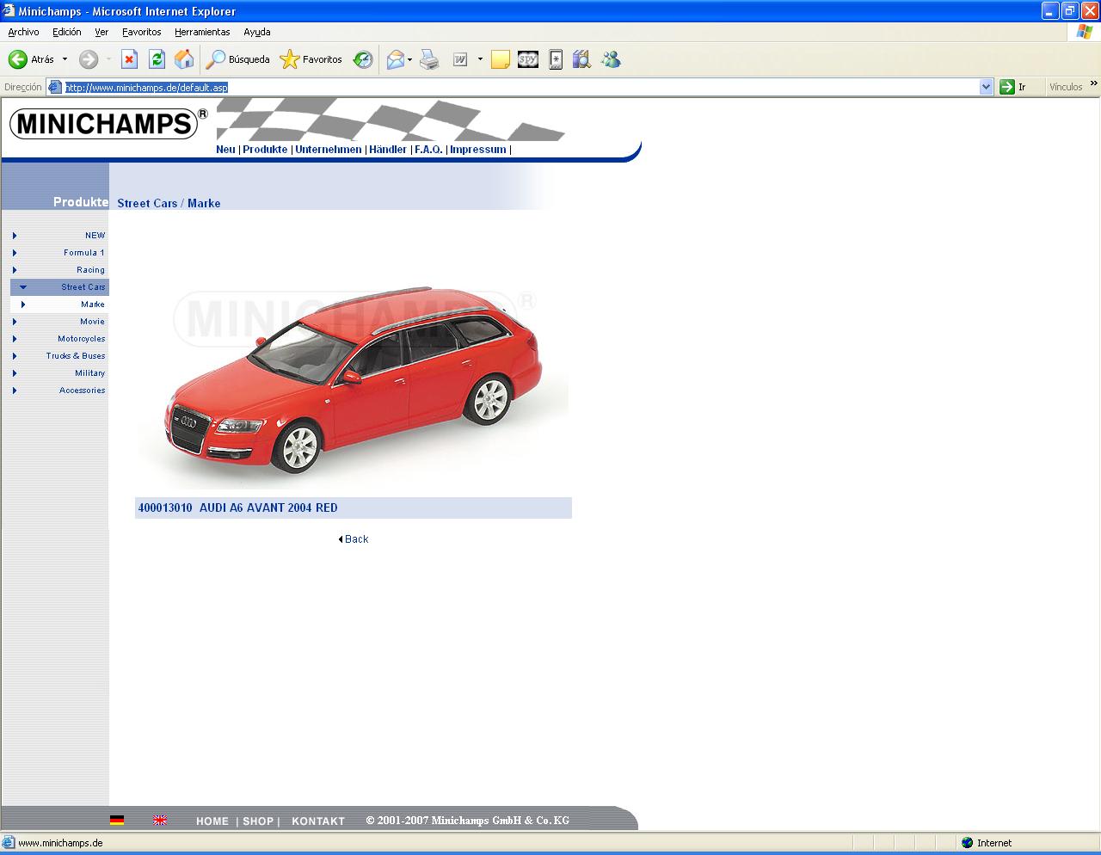1101x855 pixels.
Task: Click the 400013010 AUDI A6 AVANT caption
Action: click(354, 507)
